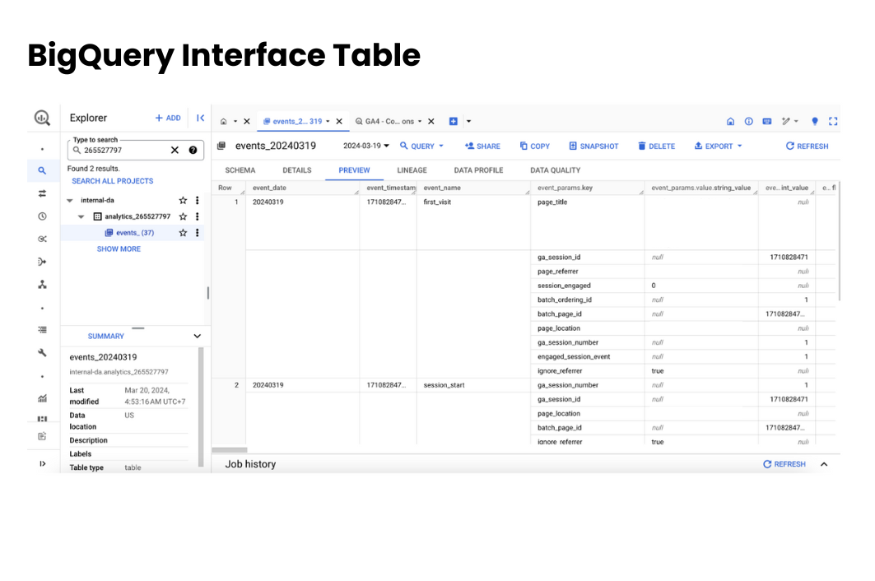Click the SEARCH ALL PROJECTS link
The width and height of the screenshot is (875, 581).
(x=112, y=180)
